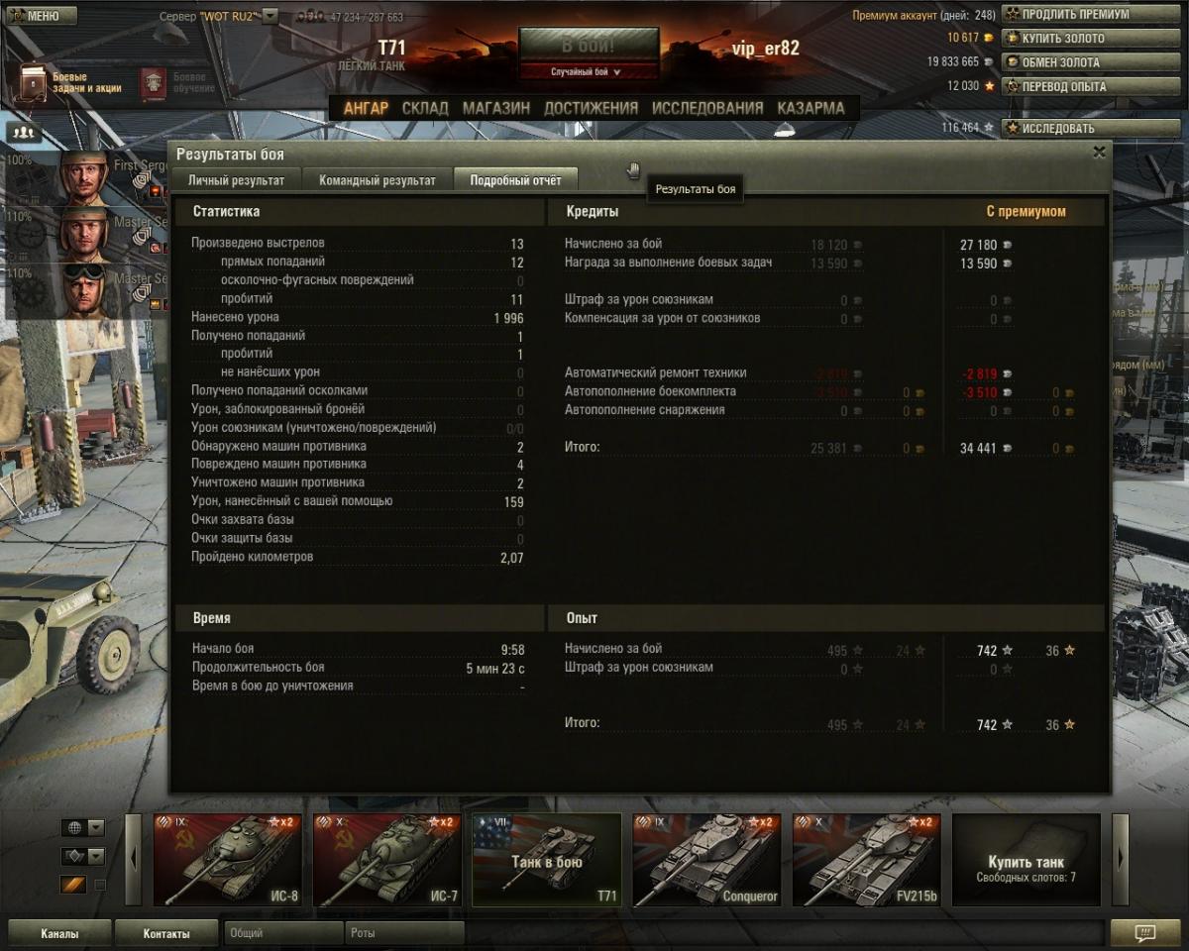Click the Продолжительность боя value 5 мин 23 с
The height and width of the screenshot is (951, 1189).
pyautogui.click(x=494, y=668)
